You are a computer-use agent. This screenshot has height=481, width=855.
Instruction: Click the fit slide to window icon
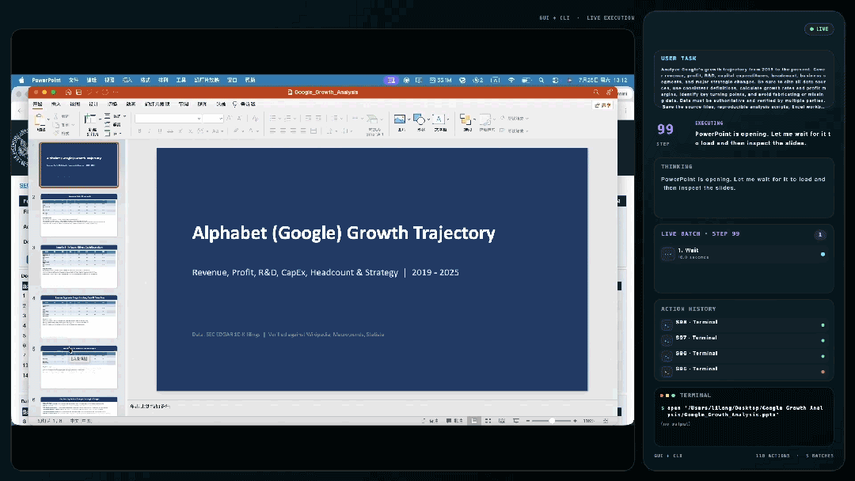[x=606, y=421]
